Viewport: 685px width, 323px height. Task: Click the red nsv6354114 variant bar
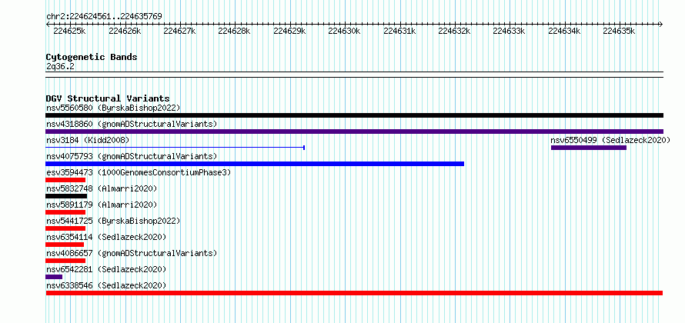[65, 245]
